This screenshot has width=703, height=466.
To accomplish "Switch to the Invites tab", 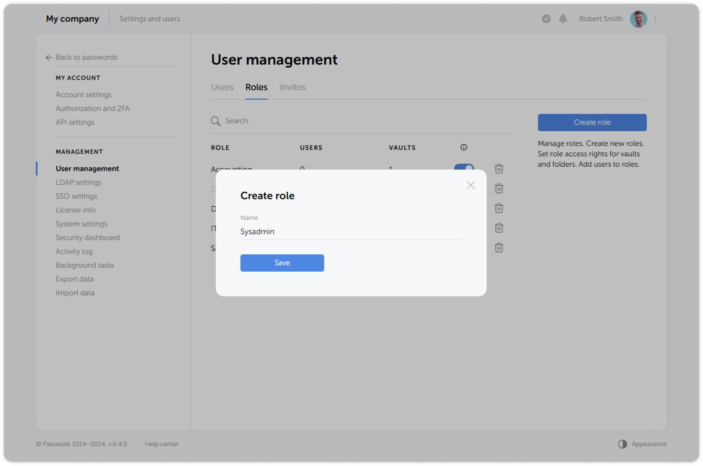I will tap(292, 87).
